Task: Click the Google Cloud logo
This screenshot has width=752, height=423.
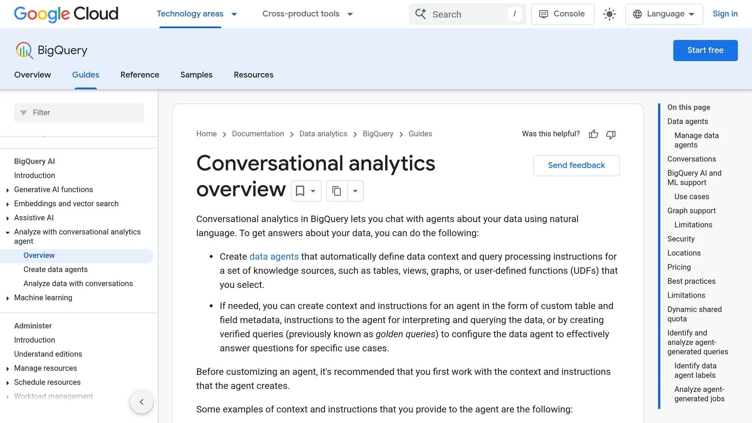Action: [x=66, y=14]
